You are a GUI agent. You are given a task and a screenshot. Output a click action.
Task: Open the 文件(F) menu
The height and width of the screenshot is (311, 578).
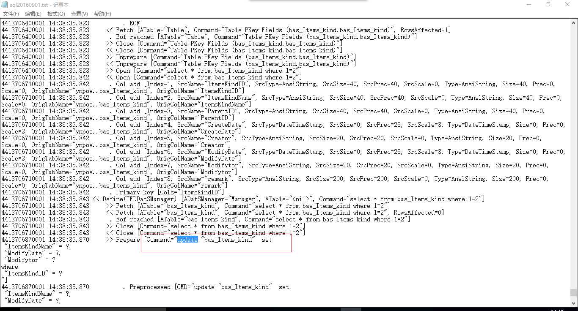pos(11,14)
